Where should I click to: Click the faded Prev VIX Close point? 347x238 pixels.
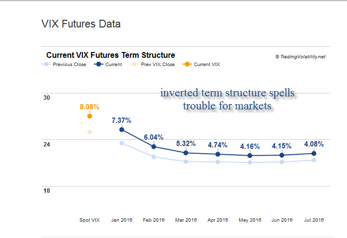point(90,132)
